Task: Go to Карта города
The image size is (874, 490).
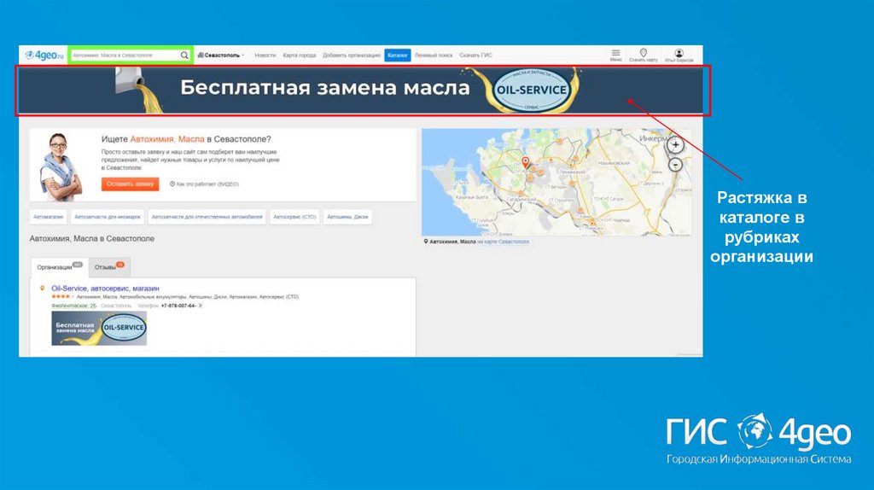Action: 300,55
